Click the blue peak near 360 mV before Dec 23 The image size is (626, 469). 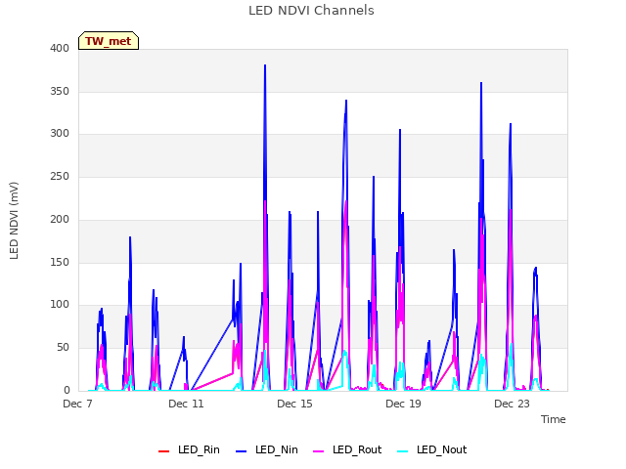(x=481, y=83)
